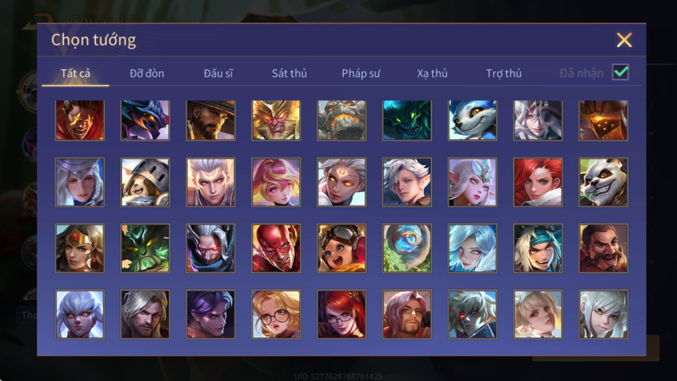Select the pilot girl with goggles

coord(341,248)
